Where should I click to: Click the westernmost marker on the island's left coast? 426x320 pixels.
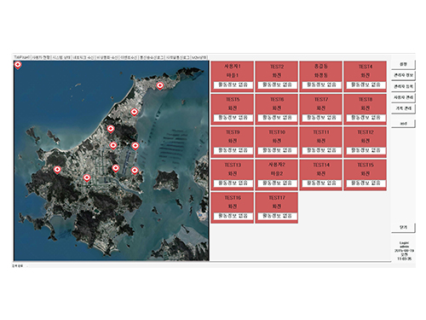point(57,170)
